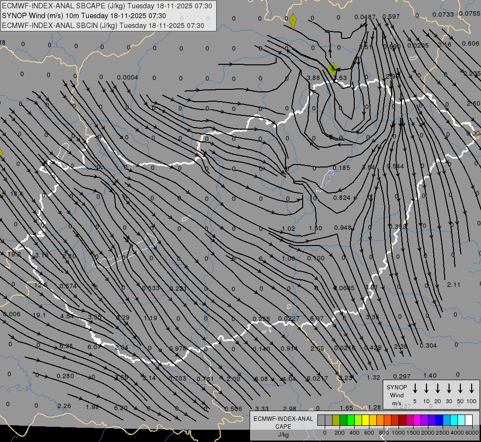Click the map value 1.02
481x442 pixels.
coord(289,228)
